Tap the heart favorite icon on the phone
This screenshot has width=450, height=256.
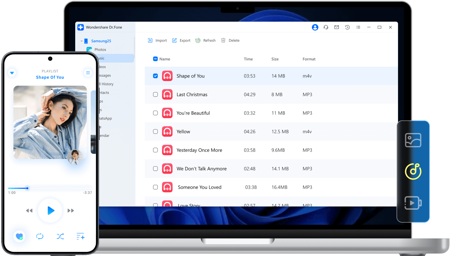pyautogui.click(x=19, y=236)
